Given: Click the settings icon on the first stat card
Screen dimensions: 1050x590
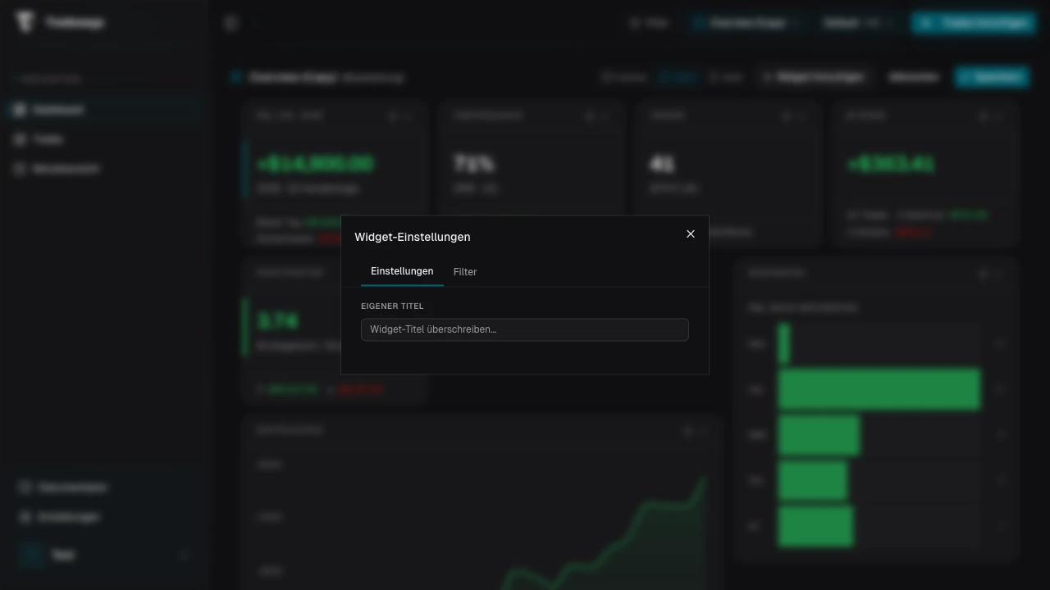Looking at the screenshot, I should click(393, 116).
